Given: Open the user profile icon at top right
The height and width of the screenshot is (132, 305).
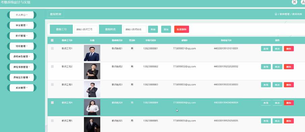Looking at the screenshot, I should 303,2.
